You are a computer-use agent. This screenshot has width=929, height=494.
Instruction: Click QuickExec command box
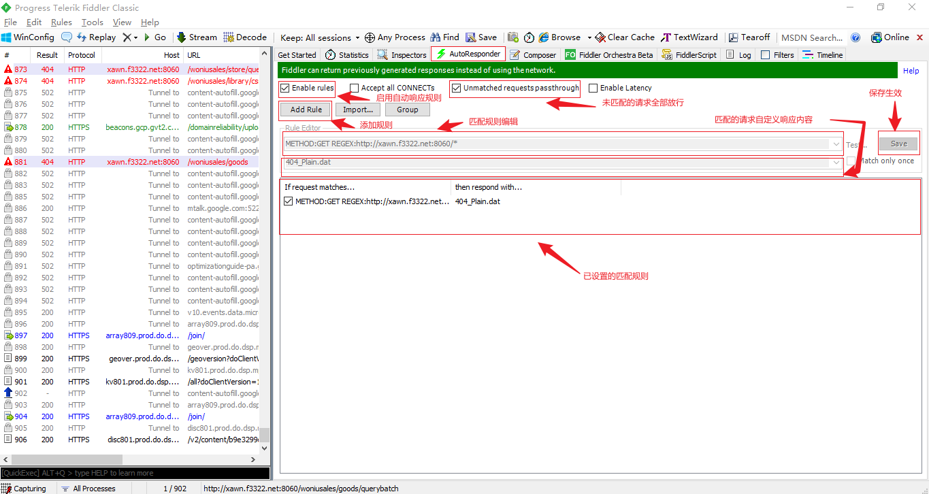coord(135,473)
